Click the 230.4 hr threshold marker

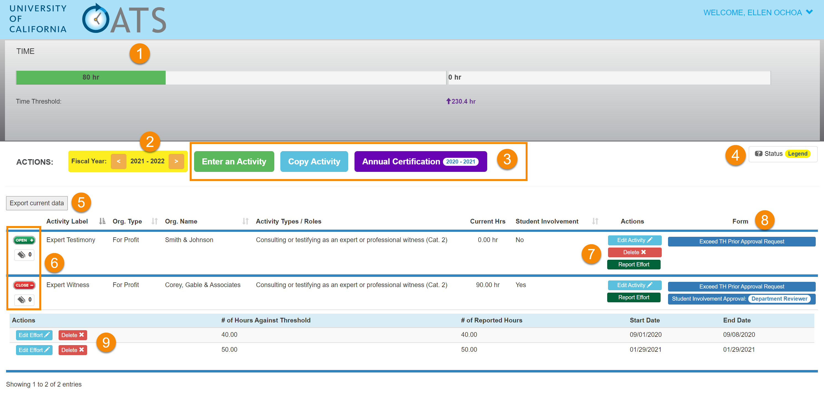coord(461,101)
